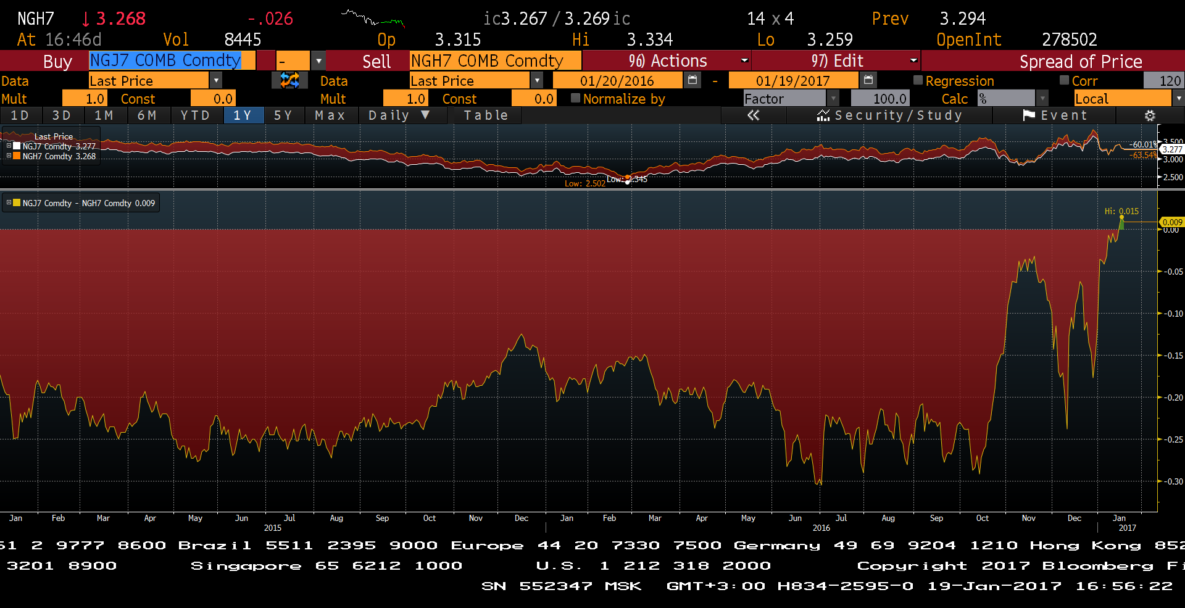Click the swap buy/sell securities icon
The image size is (1185, 608).
289,80
